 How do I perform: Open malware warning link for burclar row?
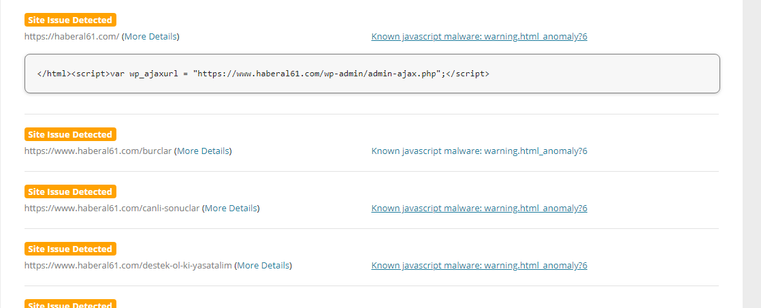click(x=479, y=151)
